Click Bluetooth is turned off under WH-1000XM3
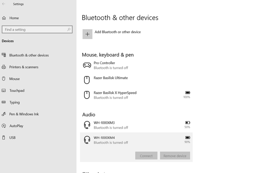 click(x=111, y=128)
